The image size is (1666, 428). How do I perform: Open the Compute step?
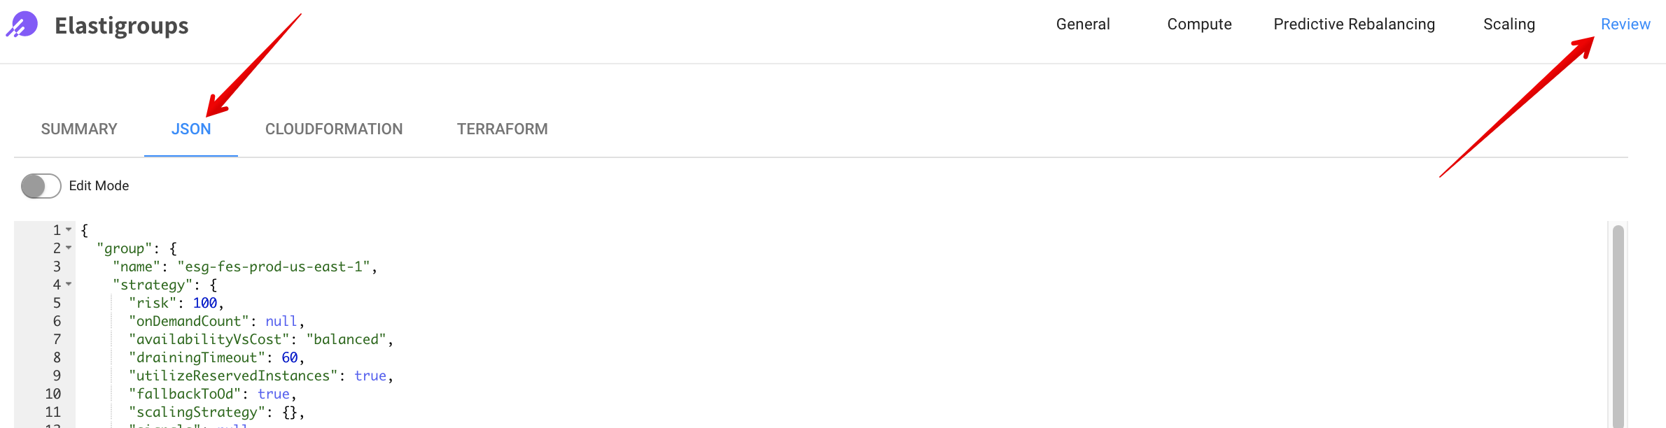click(1199, 24)
